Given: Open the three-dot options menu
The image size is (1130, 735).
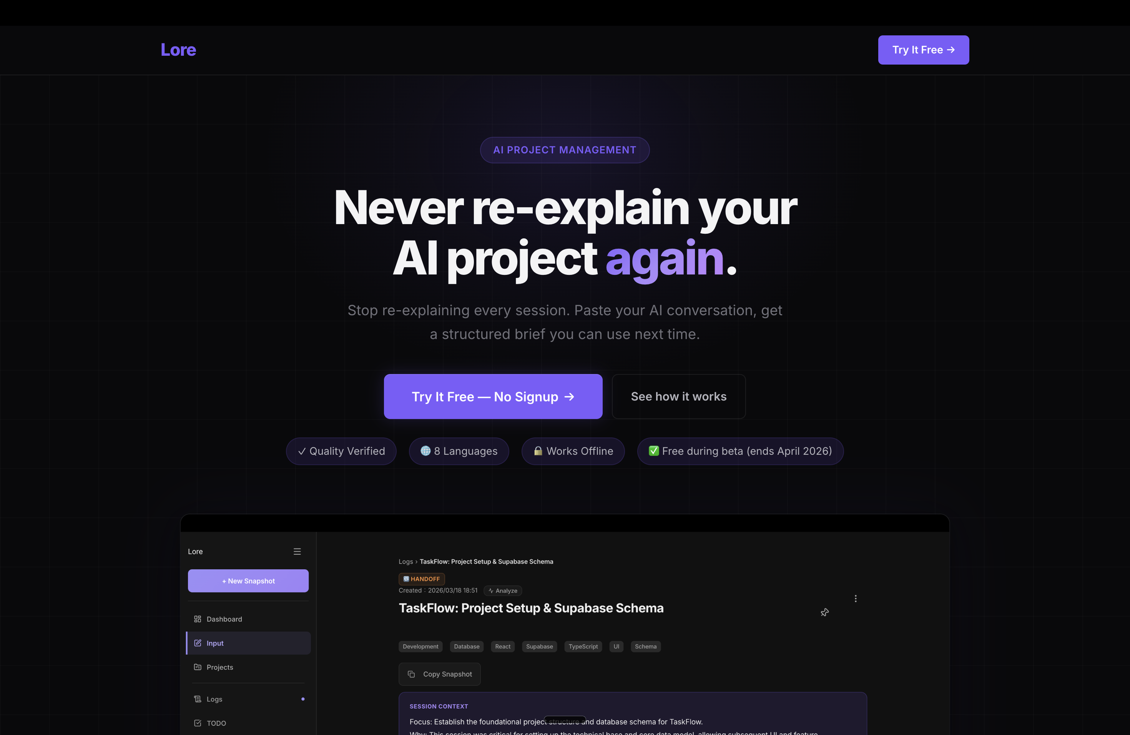Looking at the screenshot, I should 856,599.
